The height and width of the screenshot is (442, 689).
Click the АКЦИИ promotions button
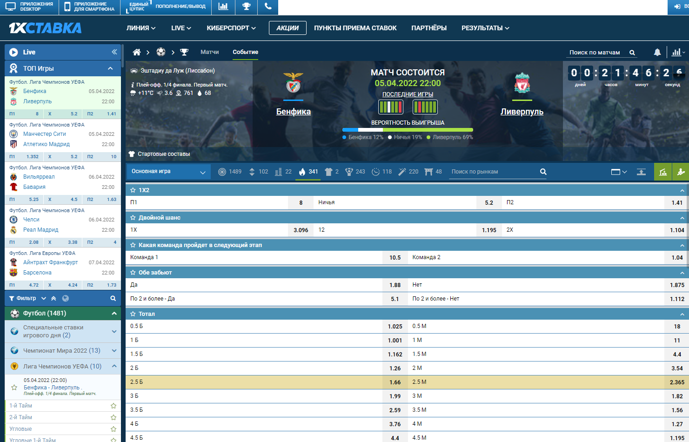coord(288,28)
